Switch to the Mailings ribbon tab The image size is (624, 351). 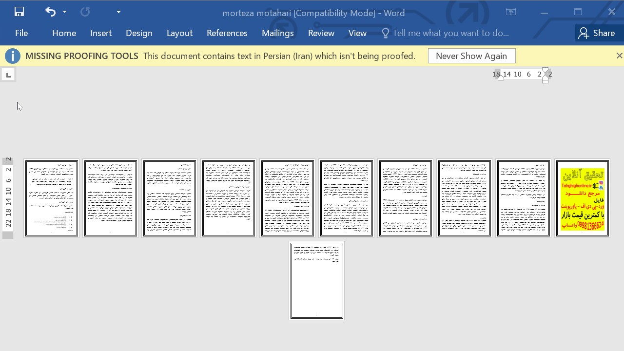coord(277,33)
